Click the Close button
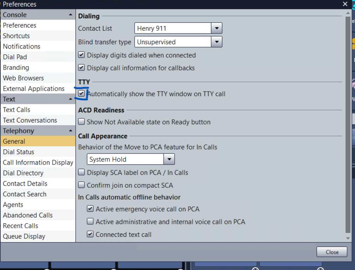The height and width of the screenshot is (270, 355). [x=332, y=252]
